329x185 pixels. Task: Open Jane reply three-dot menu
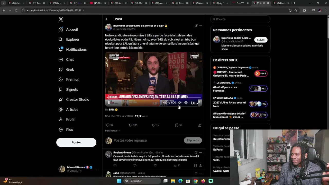coord(200,173)
